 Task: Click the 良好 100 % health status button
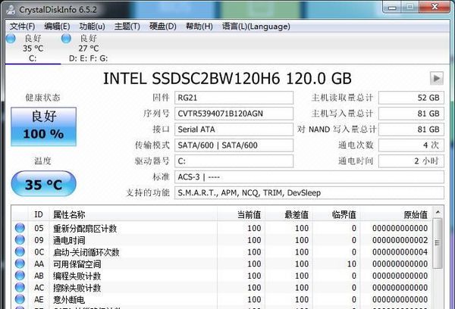point(43,126)
